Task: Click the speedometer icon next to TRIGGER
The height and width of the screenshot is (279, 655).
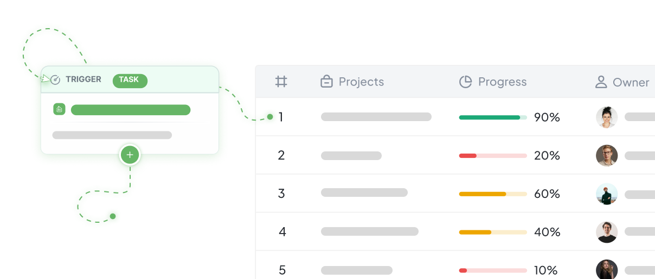Action: 55,80
